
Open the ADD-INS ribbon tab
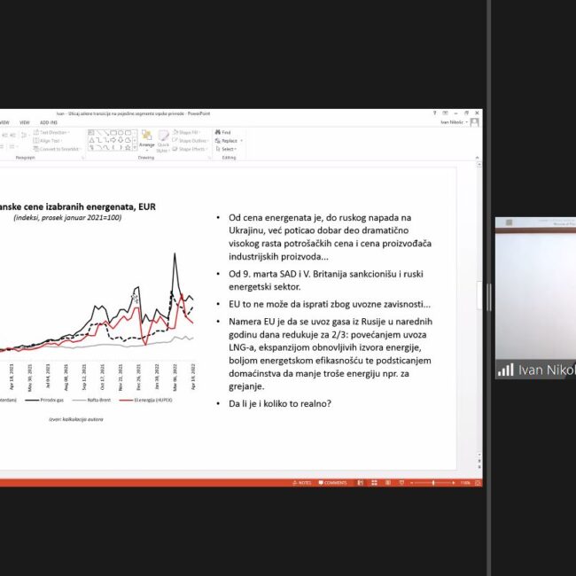tap(49, 122)
